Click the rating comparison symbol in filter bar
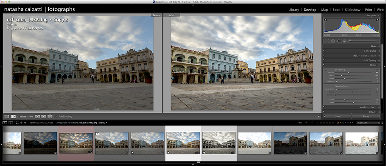 coord(318,123)
